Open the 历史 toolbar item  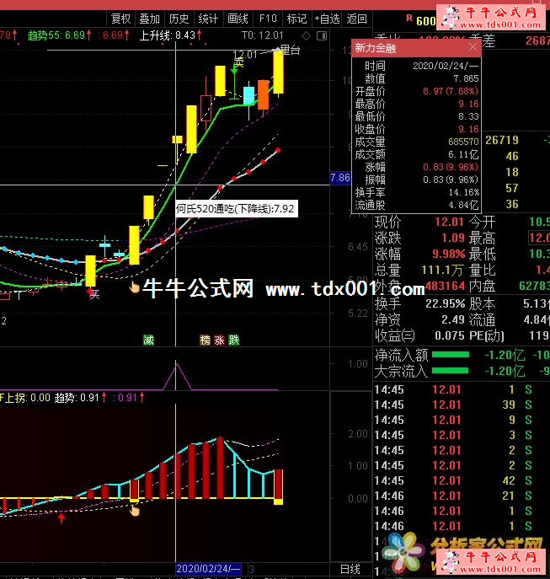click(179, 19)
